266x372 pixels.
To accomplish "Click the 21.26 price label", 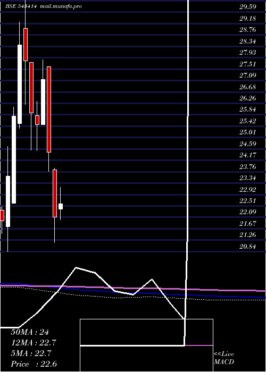I will pyautogui.click(x=248, y=235).
